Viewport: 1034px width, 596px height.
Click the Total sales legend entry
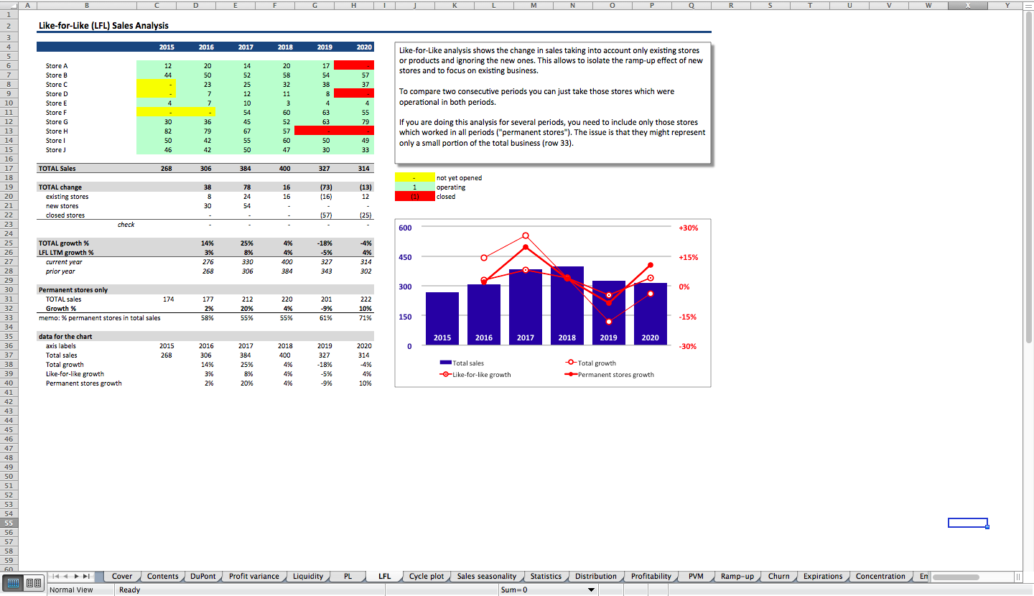[x=462, y=363]
